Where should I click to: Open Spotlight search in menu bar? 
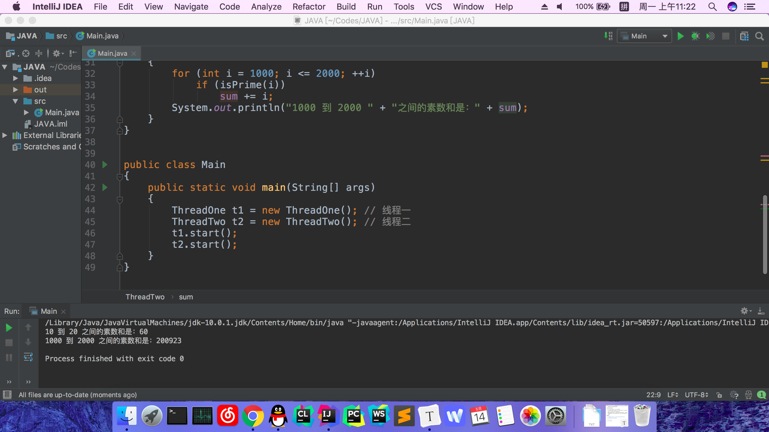pos(713,7)
